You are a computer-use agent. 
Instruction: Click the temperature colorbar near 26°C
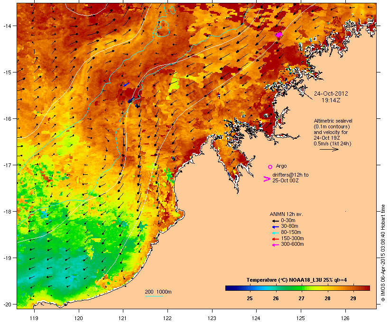[x=276, y=288]
